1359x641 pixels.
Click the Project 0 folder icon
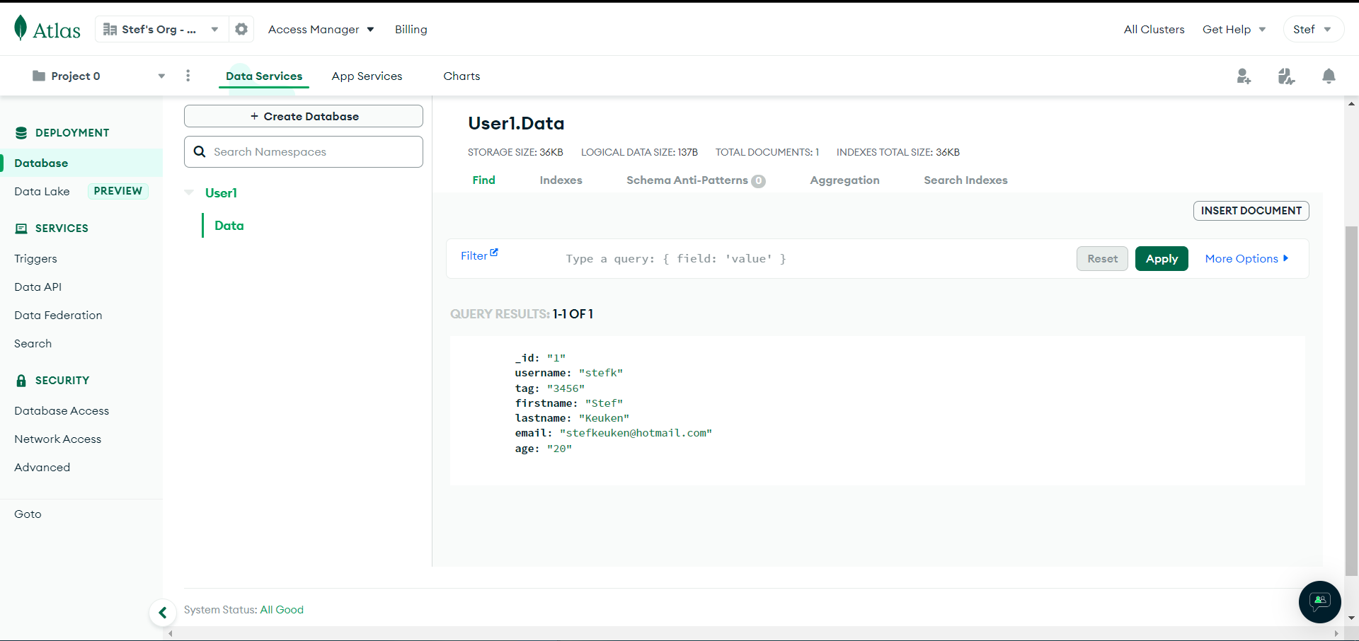point(39,76)
